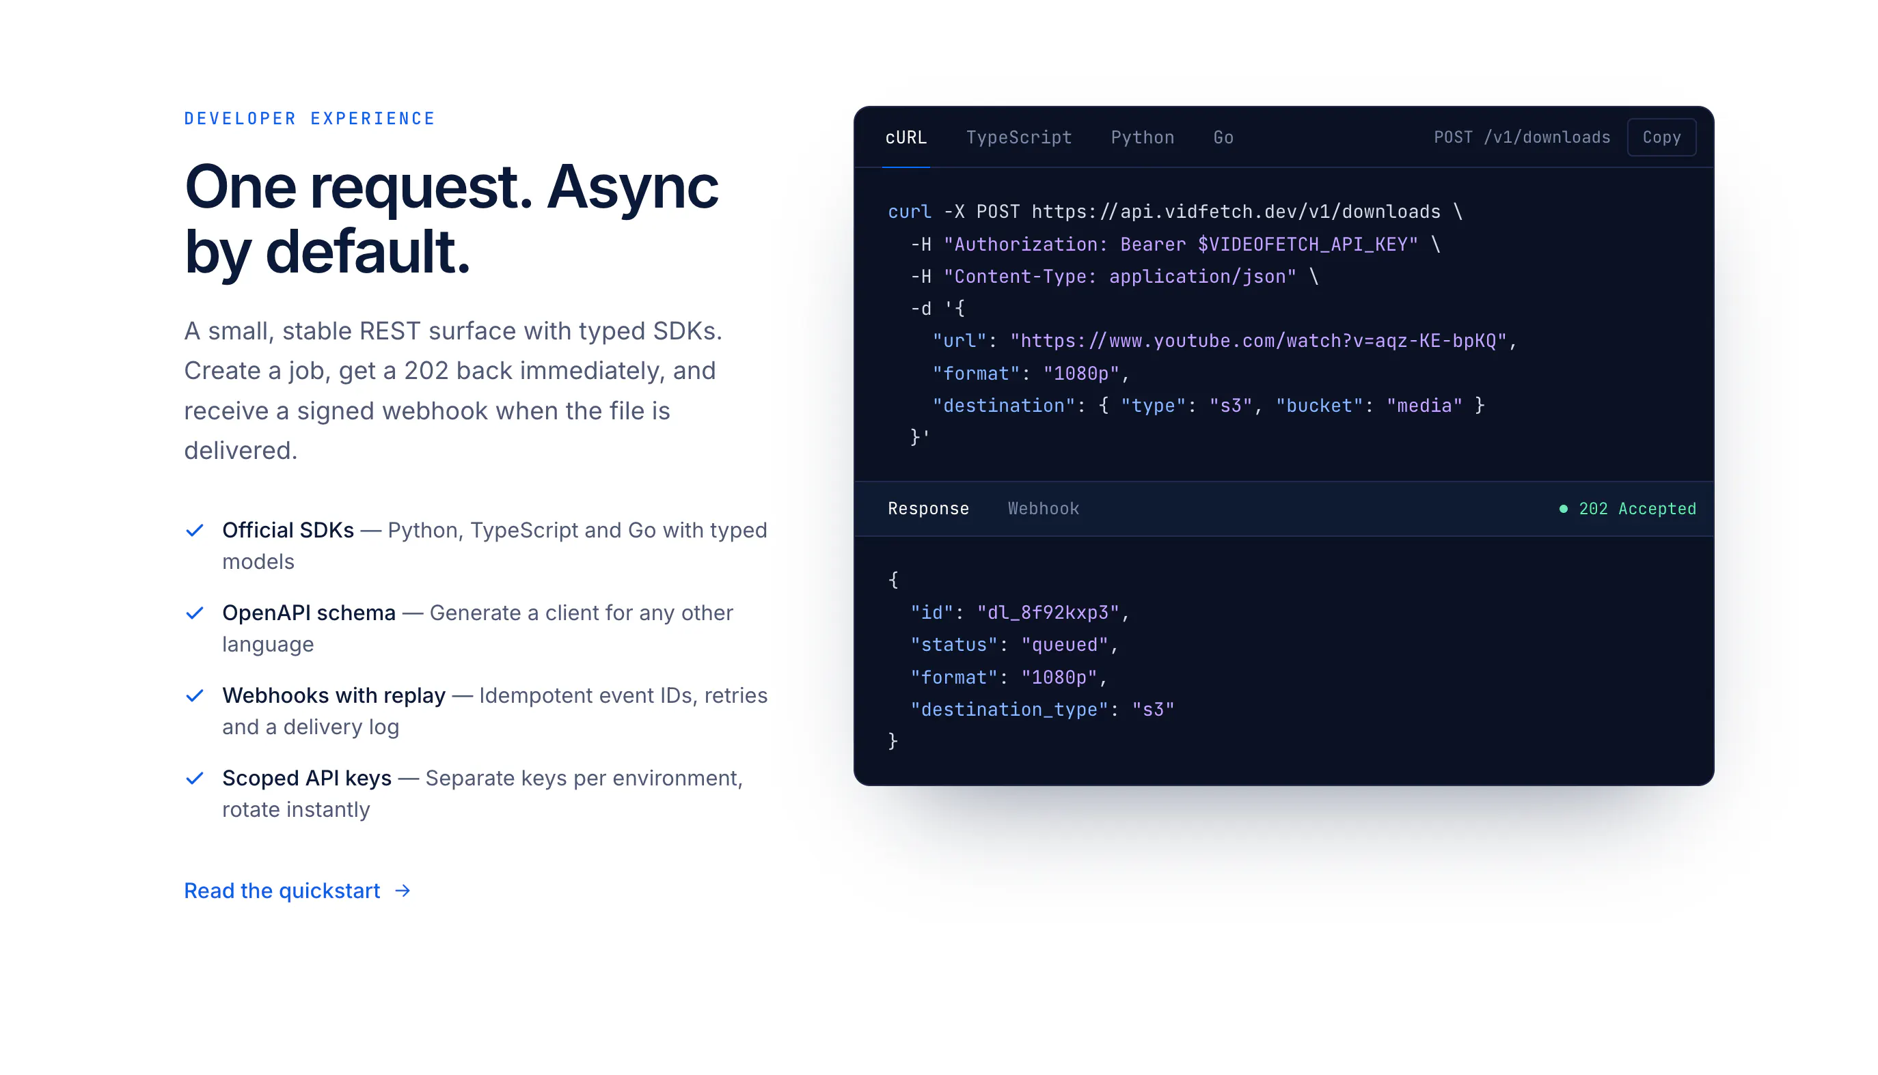Viewport: 1878px width, 1075px height.
Task: Click the request "format": "1080p" line
Action: click(1031, 374)
